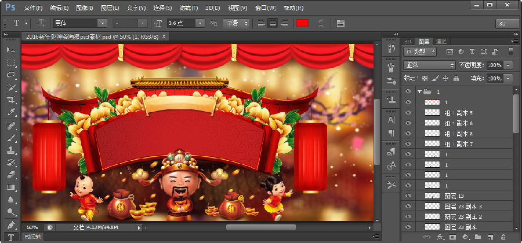522x243 pixels.
Task: Select the Rectangular Marquee tool
Action: [x=10, y=62]
